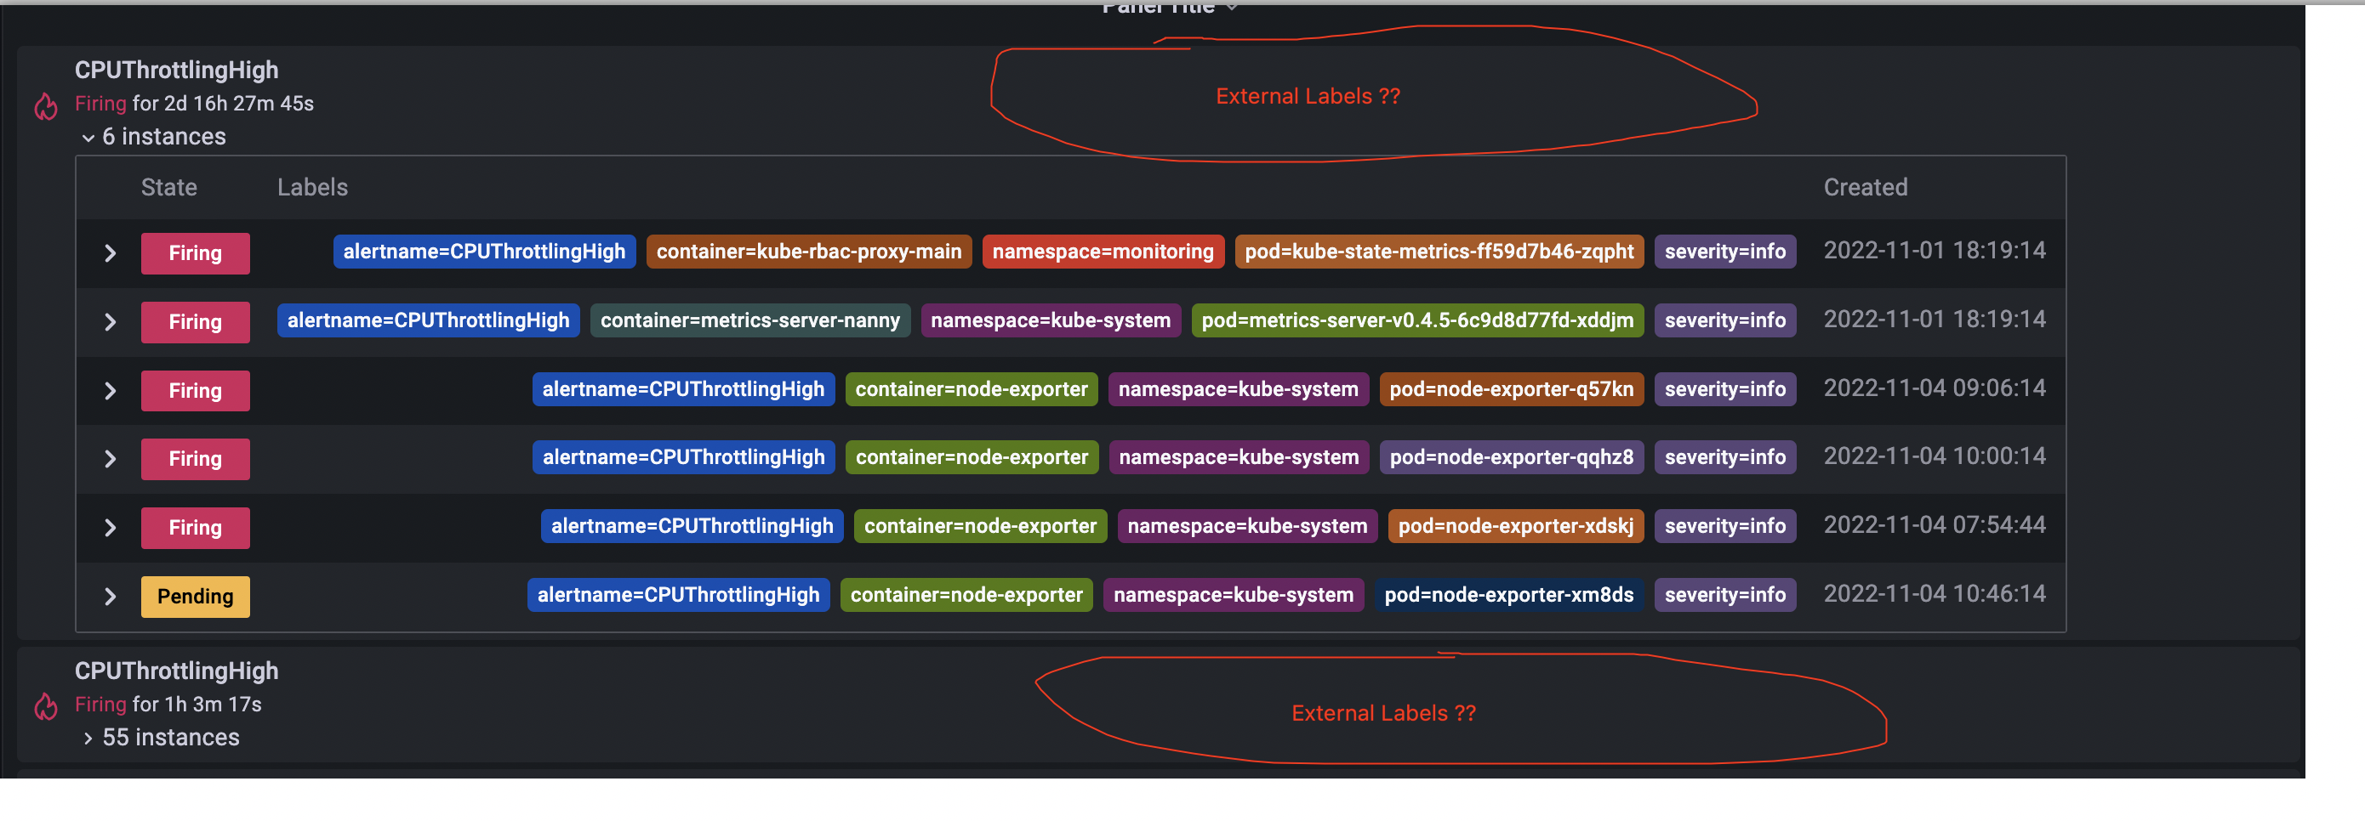Expand the Pending alert row details

111,597
